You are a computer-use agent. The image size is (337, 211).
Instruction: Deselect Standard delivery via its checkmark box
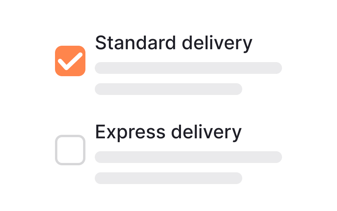point(70,61)
